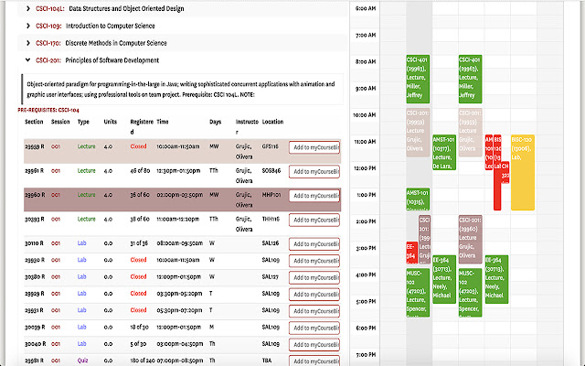Add lab 30040 R to myCourseBin
This screenshot has width=585, height=366.
314,345
